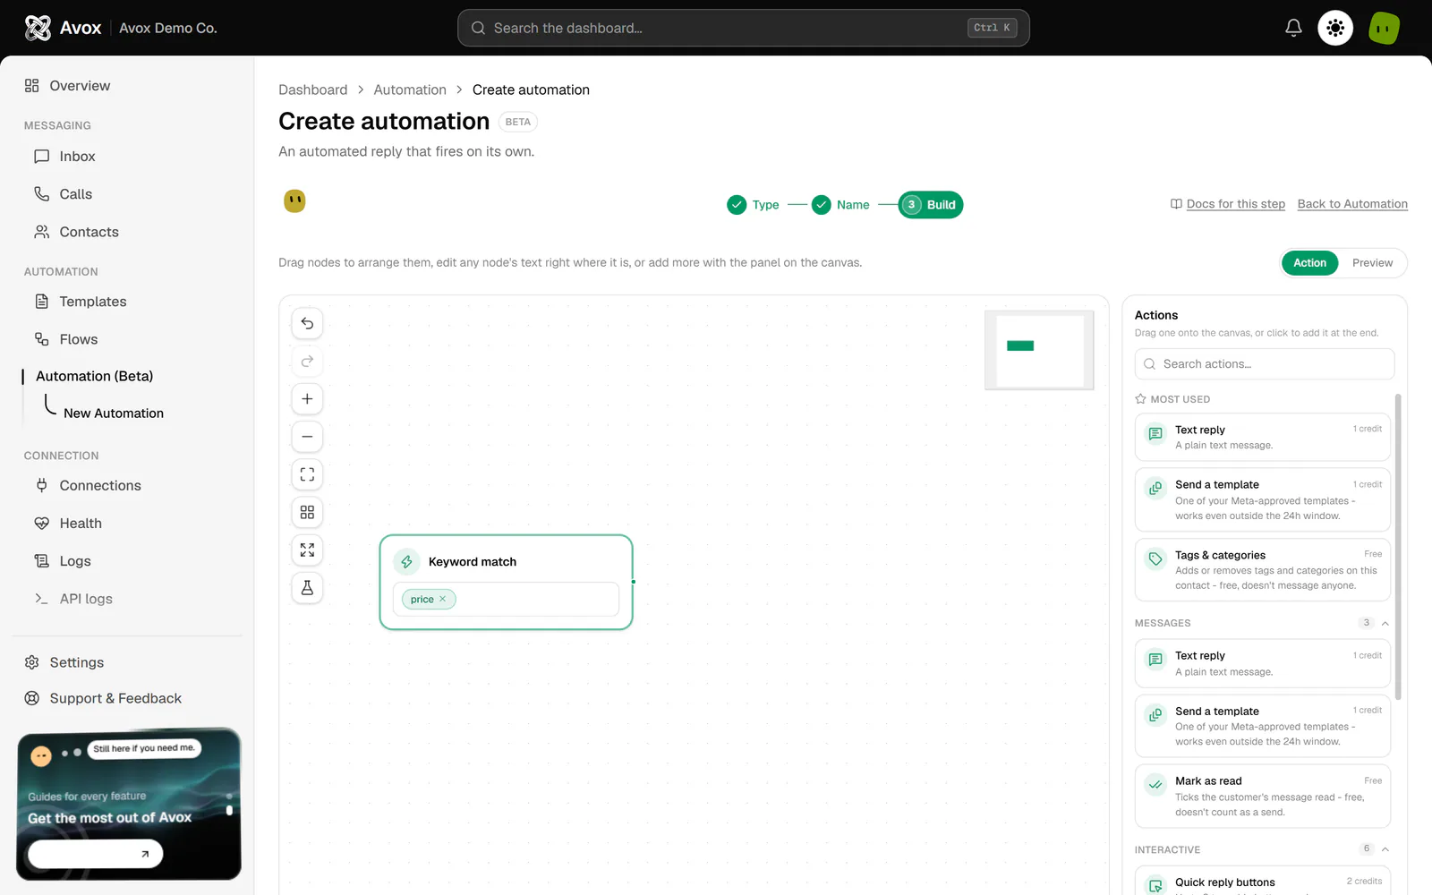1432x895 pixels.
Task: Collapse the MESSAGES section
Action: click(x=1385, y=623)
